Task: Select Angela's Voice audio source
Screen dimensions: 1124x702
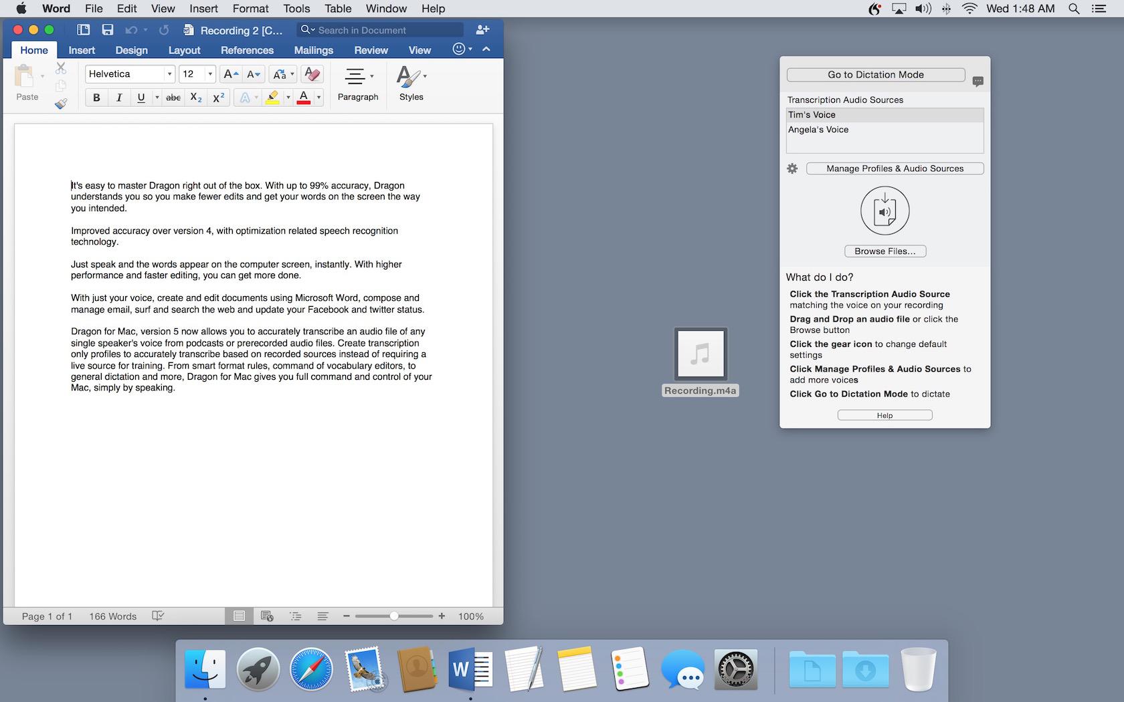Action: coord(818,130)
